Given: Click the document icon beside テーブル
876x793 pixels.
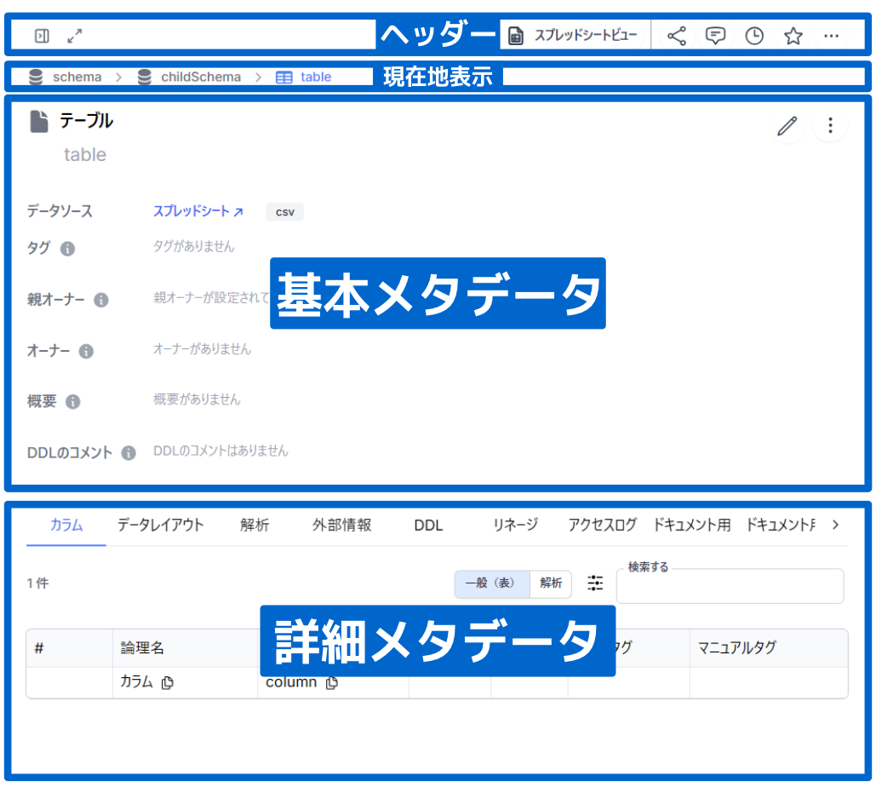Looking at the screenshot, I should coord(39,121).
